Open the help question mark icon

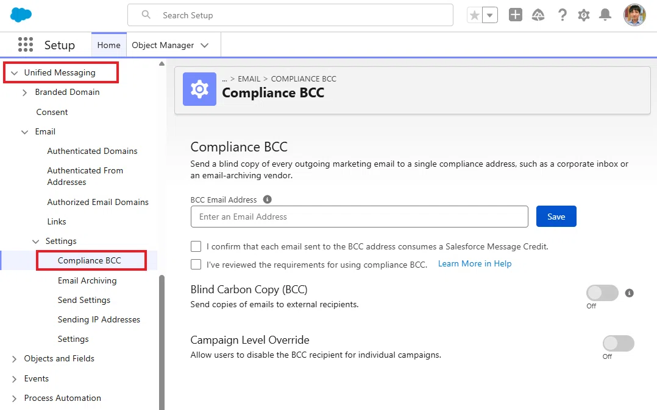click(563, 15)
